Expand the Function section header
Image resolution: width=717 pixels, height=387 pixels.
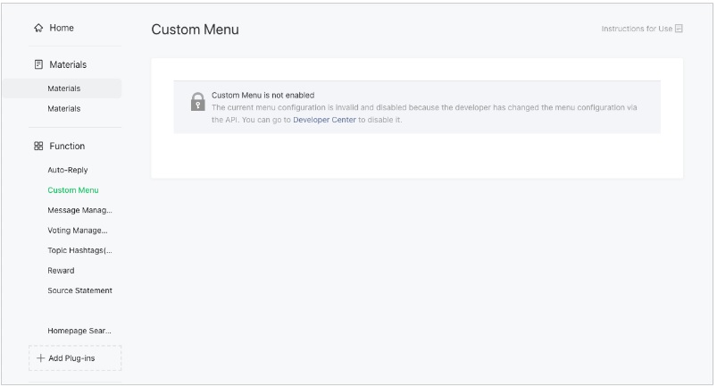coord(67,147)
